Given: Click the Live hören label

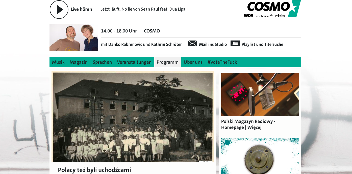Looking at the screenshot, I should 81,9.
